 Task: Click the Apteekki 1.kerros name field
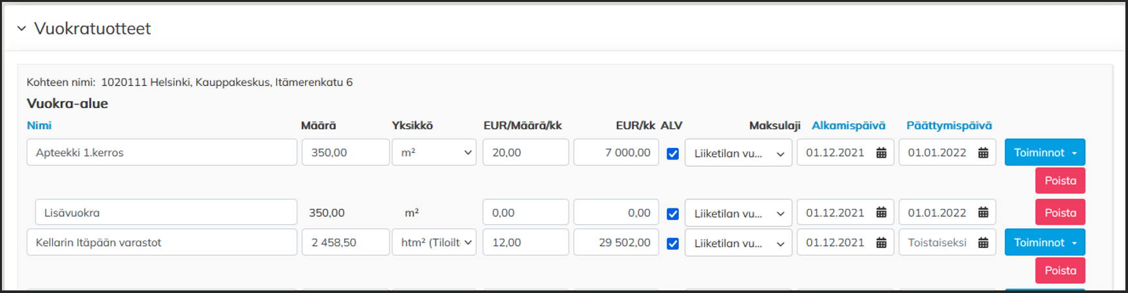point(162,153)
